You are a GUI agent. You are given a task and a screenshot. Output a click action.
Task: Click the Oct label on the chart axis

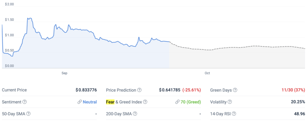(x=207, y=73)
